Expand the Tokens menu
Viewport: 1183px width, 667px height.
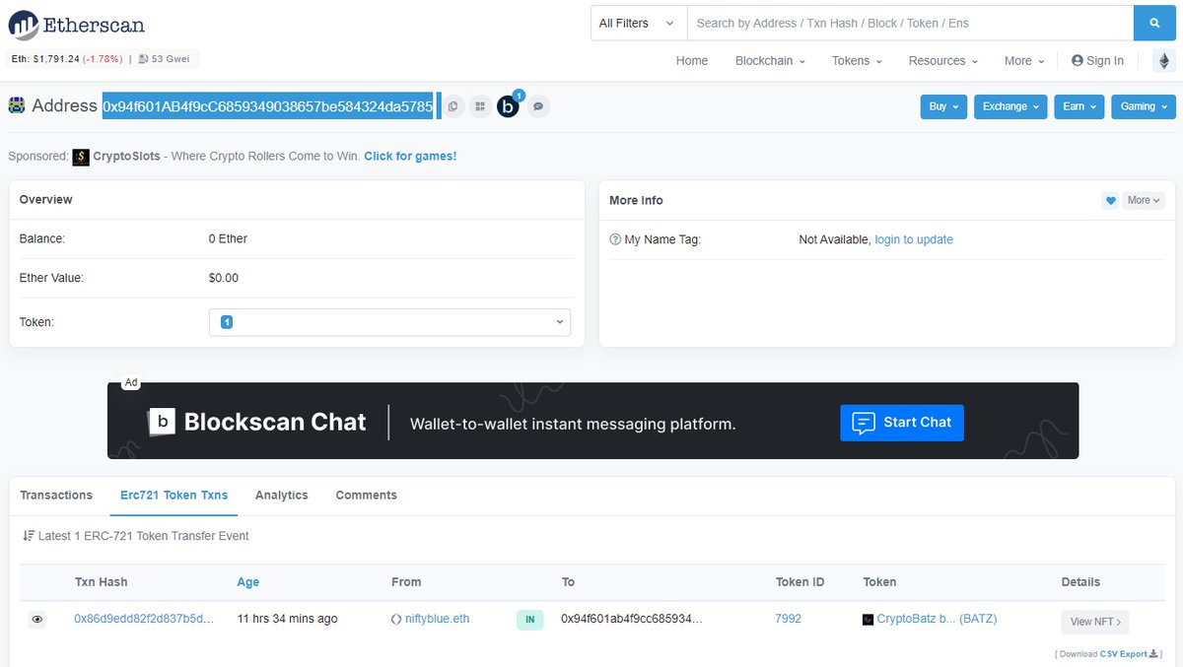click(x=857, y=61)
